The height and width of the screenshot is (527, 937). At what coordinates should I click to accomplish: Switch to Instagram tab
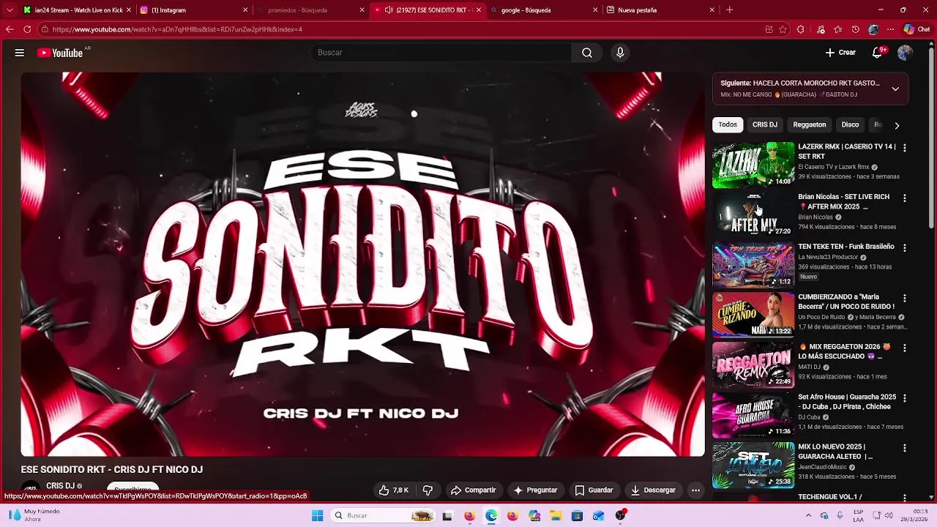194,10
